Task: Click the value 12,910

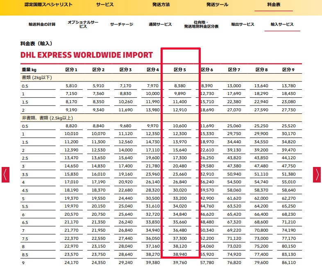Action: coord(180,110)
